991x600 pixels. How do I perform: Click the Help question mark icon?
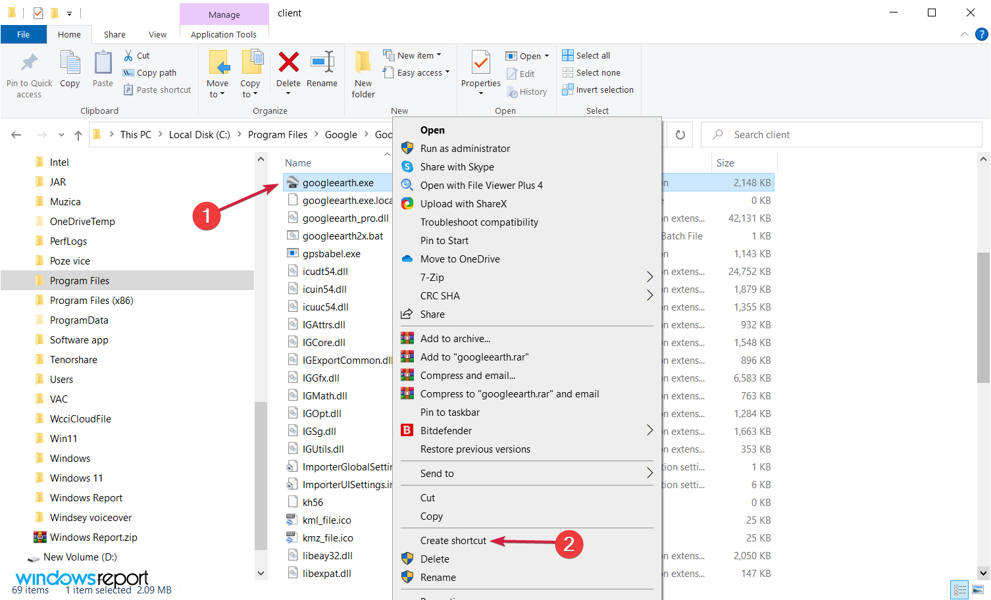click(x=982, y=34)
